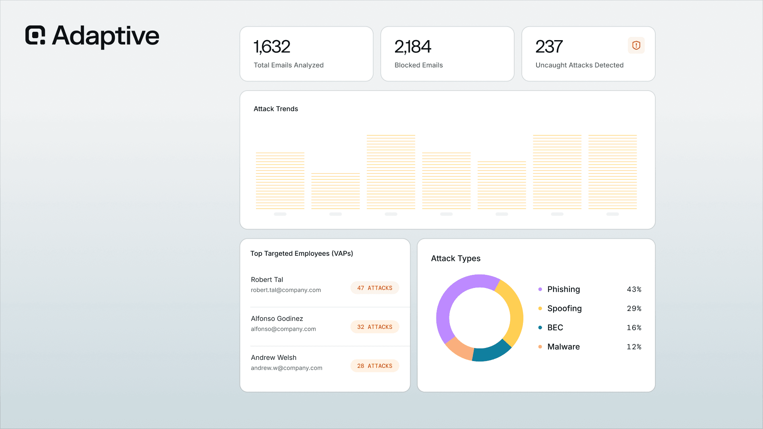Click the tallest third bar in Attack Trends
Image resolution: width=763 pixels, height=429 pixels.
[391, 172]
